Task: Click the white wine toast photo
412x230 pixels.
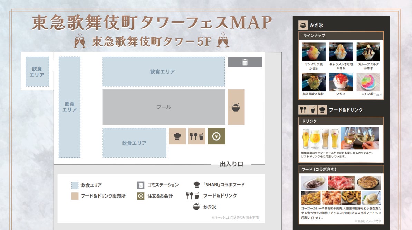Action: [360, 138]
